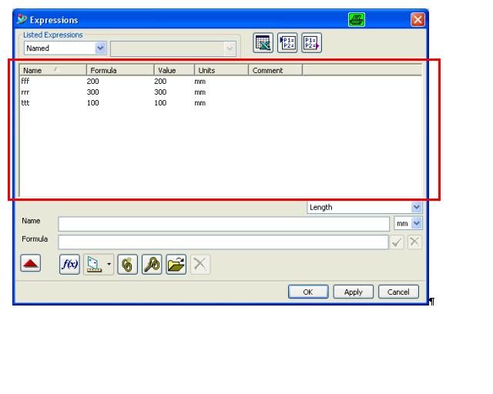The image size is (493, 394).
Task: Select the rrr expression row
Action: (x=220, y=92)
